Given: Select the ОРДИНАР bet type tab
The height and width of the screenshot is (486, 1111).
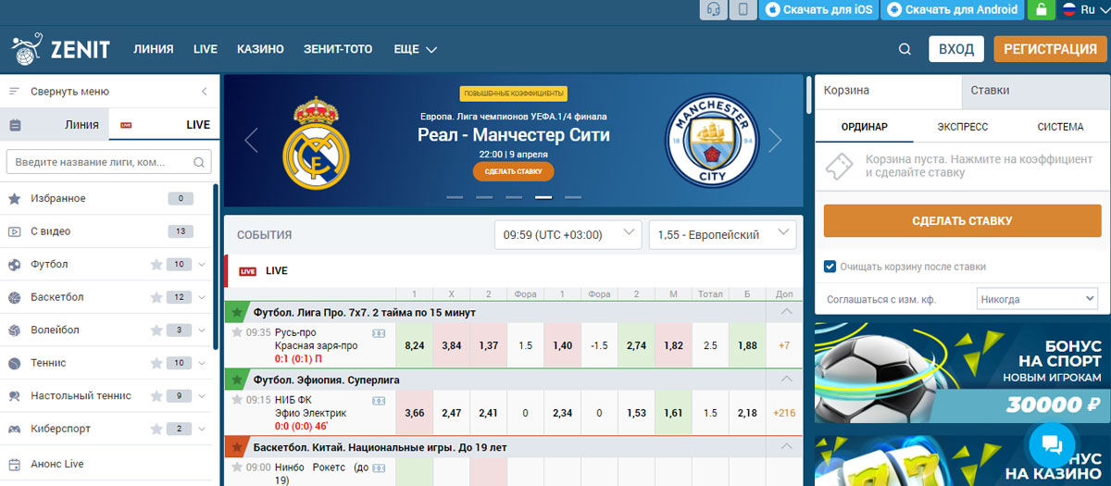Looking at the screenshot, I should click(x=864, y=127).
